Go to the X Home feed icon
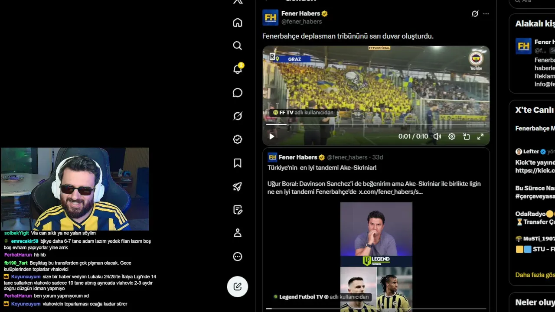 pos(238,23)
